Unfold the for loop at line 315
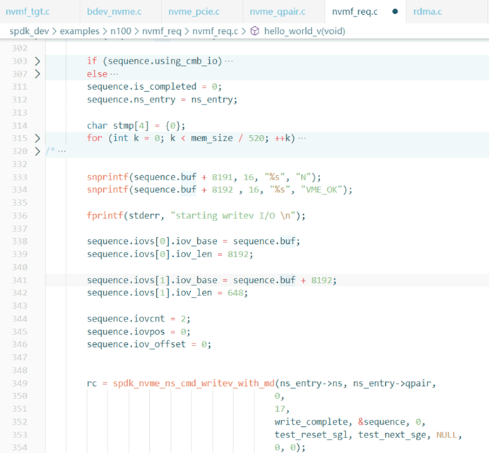This screenshot has width=489, height=453. [37, 139]
